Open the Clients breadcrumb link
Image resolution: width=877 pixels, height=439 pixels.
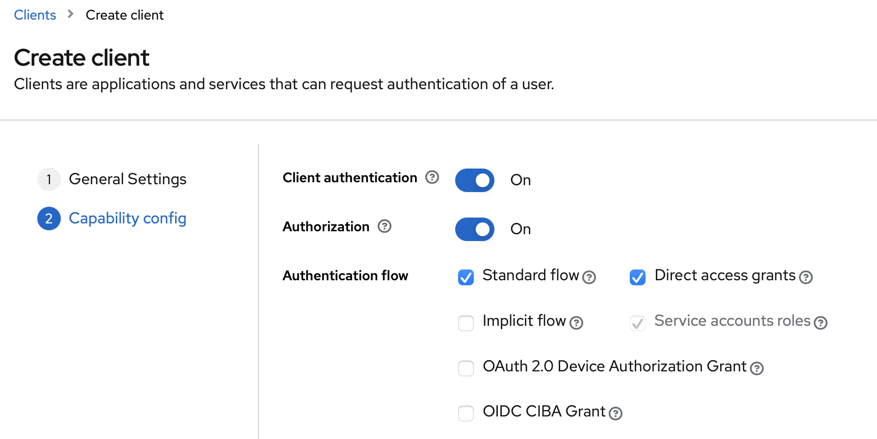tap(35, 15)
